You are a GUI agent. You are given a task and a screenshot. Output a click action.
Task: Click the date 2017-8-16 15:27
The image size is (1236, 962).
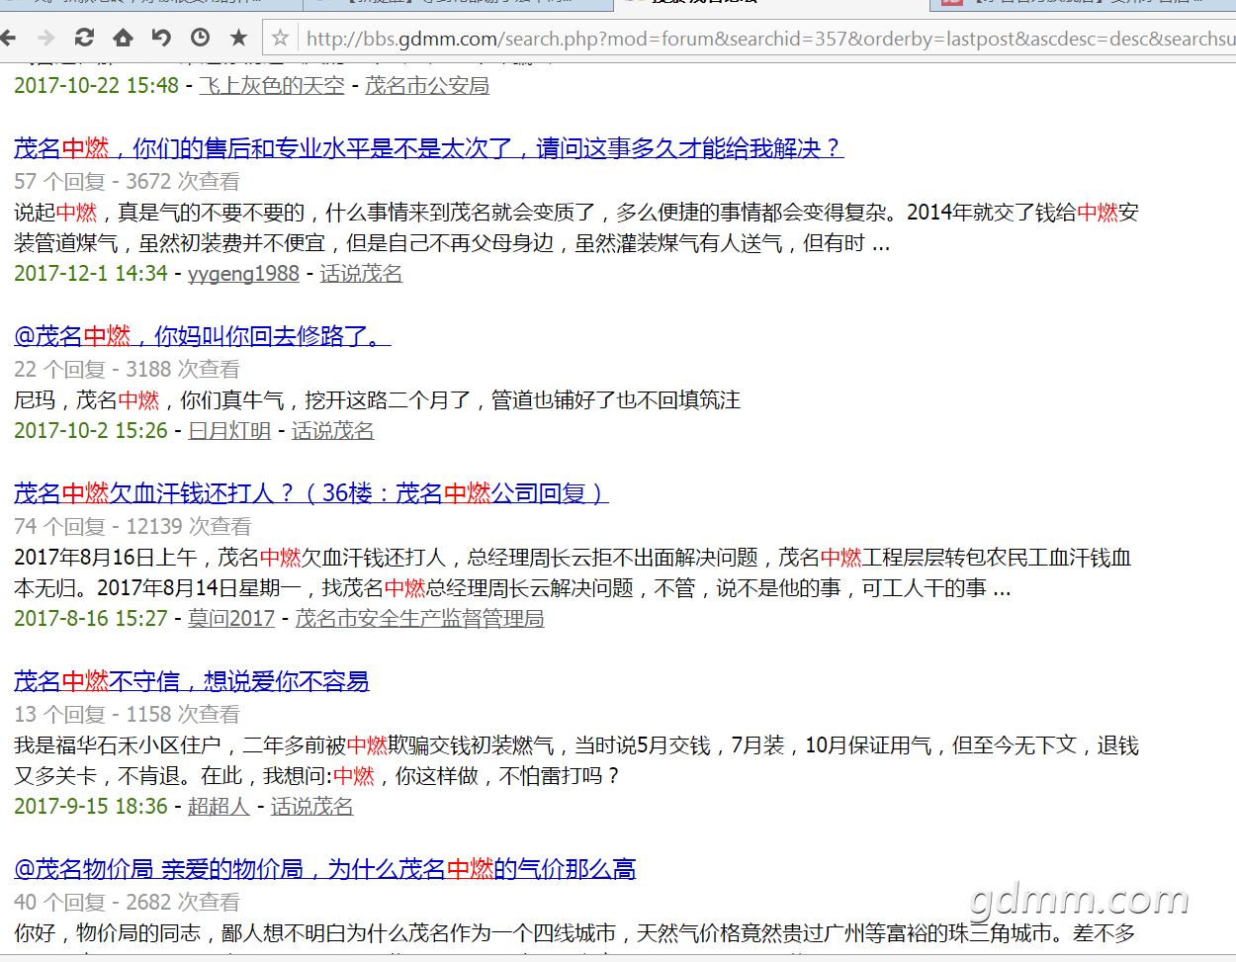(x=91, y=619)
